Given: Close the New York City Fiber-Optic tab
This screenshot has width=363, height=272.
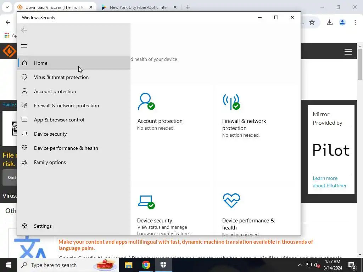Looking at the screenshot, I should pyautogui.click(x=175, y=7).
